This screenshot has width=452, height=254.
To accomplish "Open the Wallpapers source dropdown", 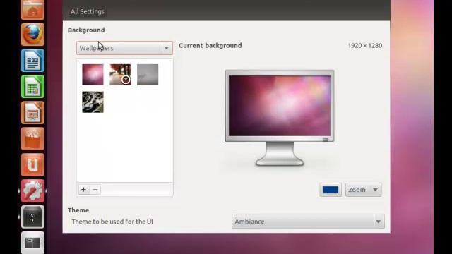I will pyautogui.click(x=124, y=48).
